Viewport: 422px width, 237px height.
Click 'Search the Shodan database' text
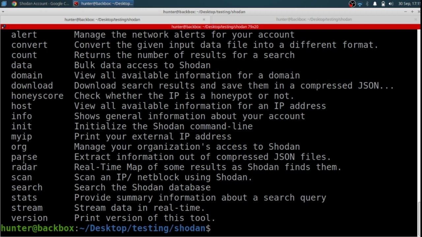142,188
